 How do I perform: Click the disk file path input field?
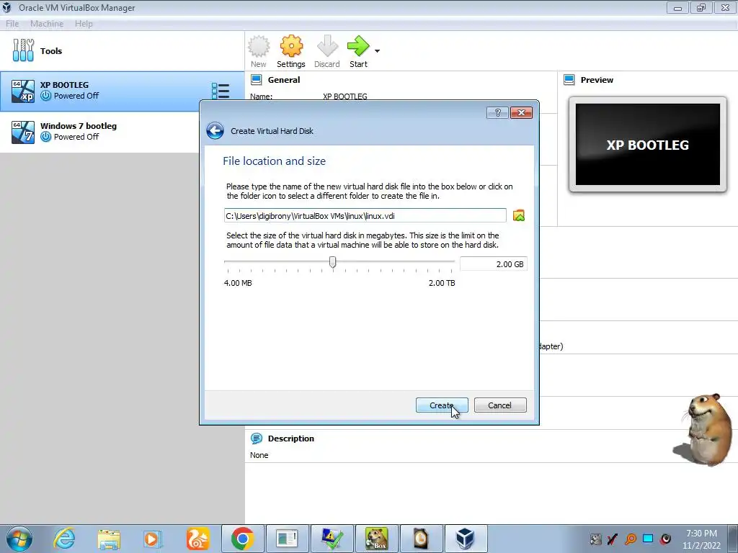pos(365,216)
